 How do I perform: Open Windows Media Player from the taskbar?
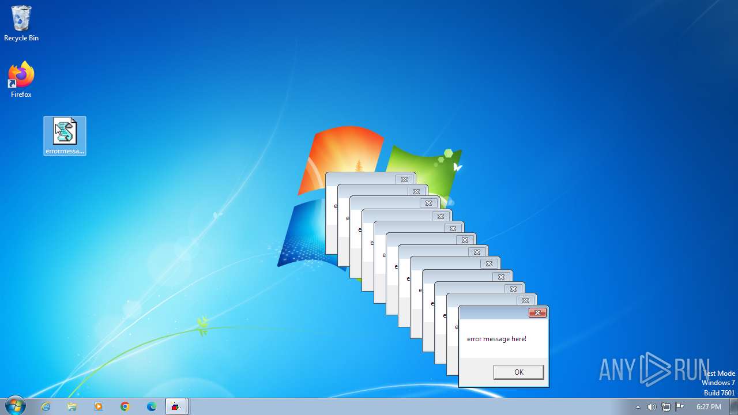[x=99, y=407]
